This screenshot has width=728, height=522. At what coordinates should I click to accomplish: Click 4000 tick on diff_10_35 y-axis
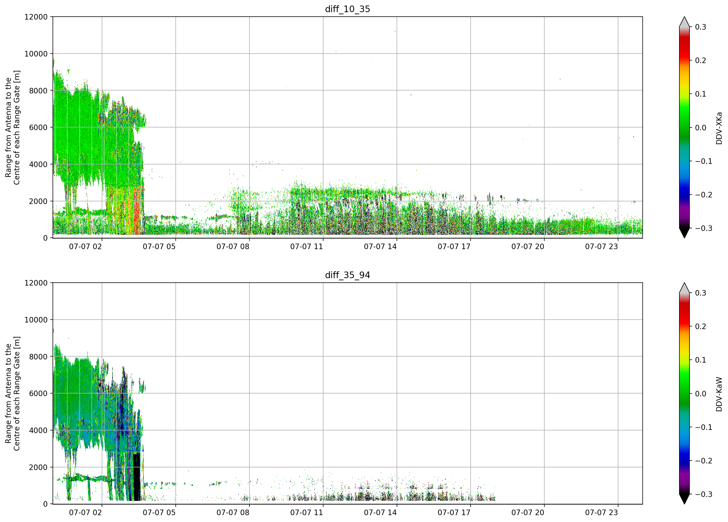pyautogui.click(x=38, y=164)
